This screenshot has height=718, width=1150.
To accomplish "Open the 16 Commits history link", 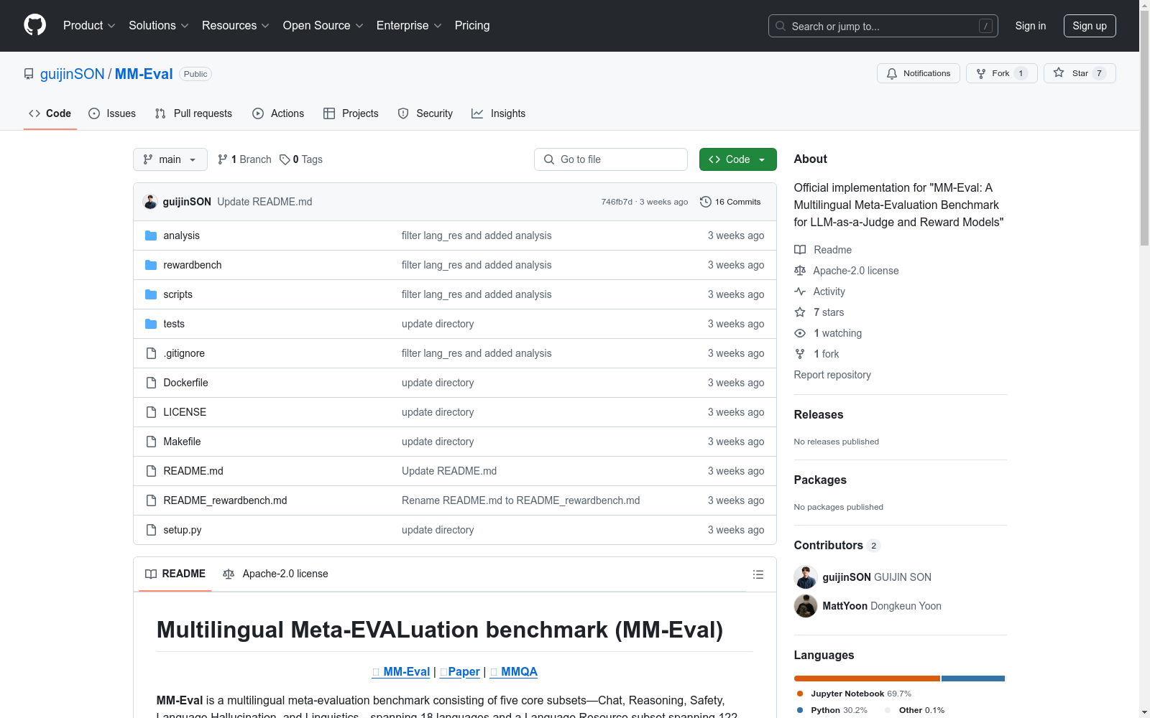I will click(730, 202).
